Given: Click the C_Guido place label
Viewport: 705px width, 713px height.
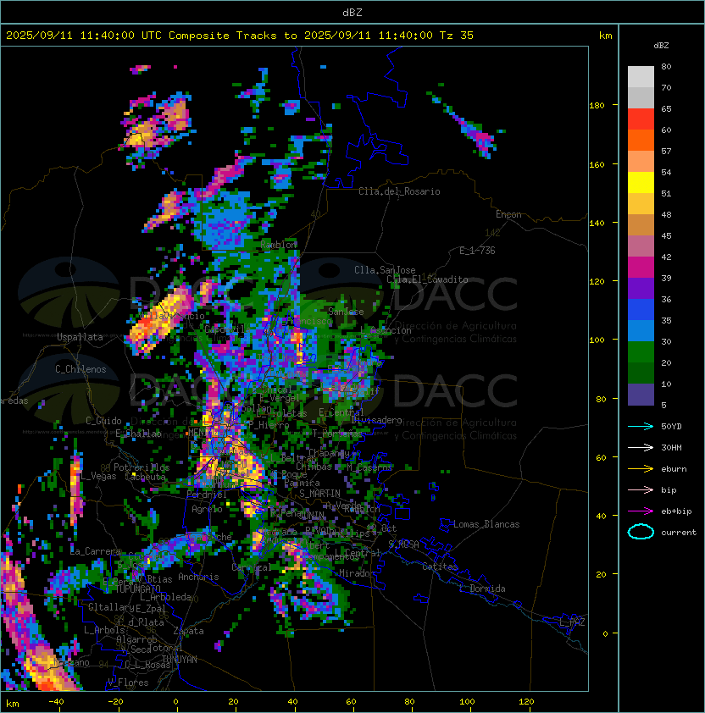Looking at the screenshot, I should click(x=103, y=421).
